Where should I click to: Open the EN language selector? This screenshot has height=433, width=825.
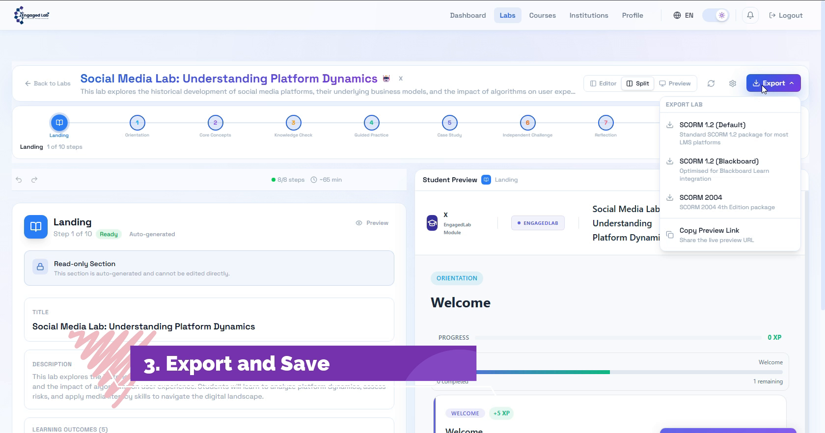[x=683, y=15]
